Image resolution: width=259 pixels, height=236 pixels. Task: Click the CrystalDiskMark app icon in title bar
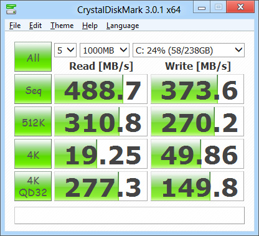coord(11,9)
